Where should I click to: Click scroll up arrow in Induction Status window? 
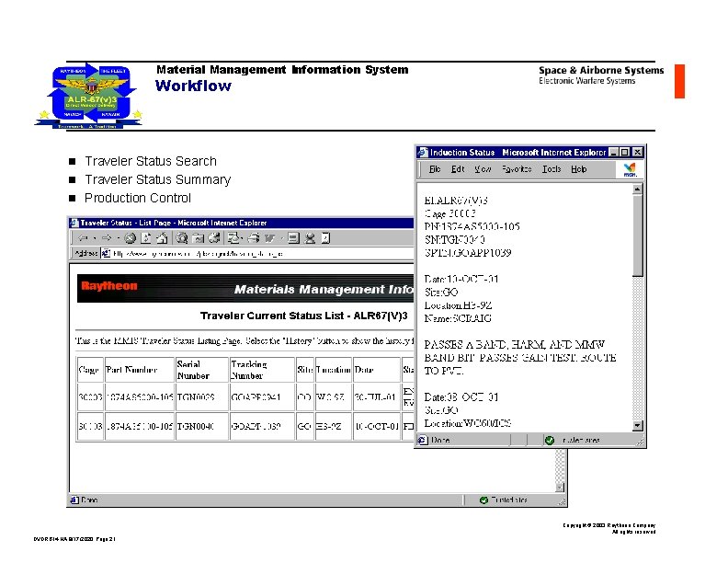pyautogui.click(x=638, y=190)
